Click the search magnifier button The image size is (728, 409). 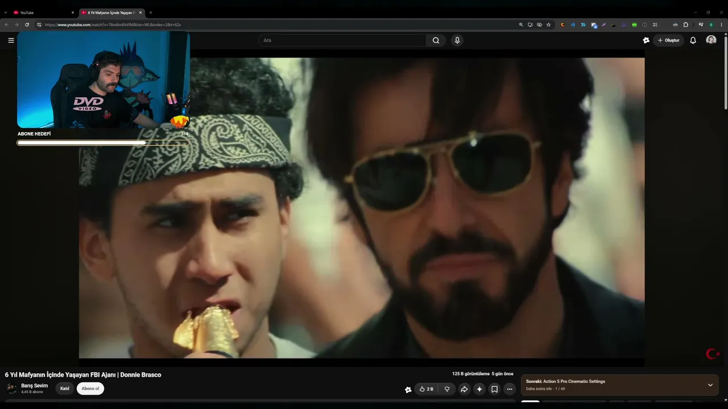point(436,40)
